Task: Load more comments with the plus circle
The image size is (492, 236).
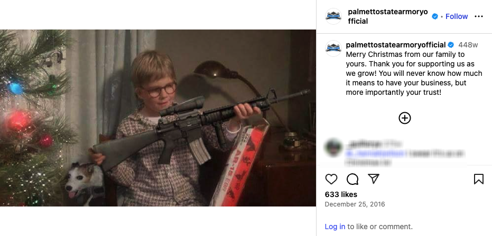Action: (404, 118)
